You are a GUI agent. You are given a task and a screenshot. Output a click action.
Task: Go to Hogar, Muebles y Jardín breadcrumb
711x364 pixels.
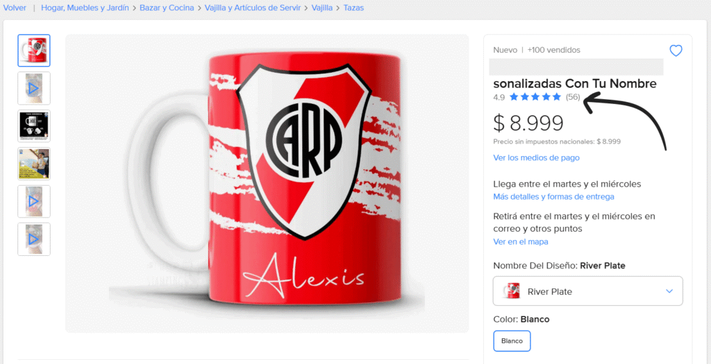point(85,8)
